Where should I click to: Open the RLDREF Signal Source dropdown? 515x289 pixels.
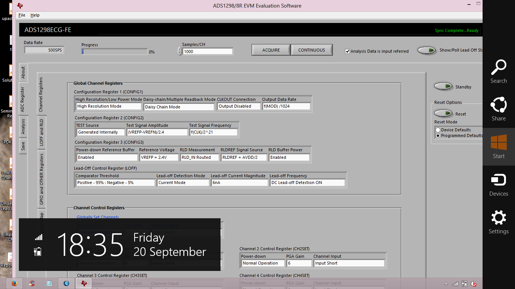click(244, 157)
